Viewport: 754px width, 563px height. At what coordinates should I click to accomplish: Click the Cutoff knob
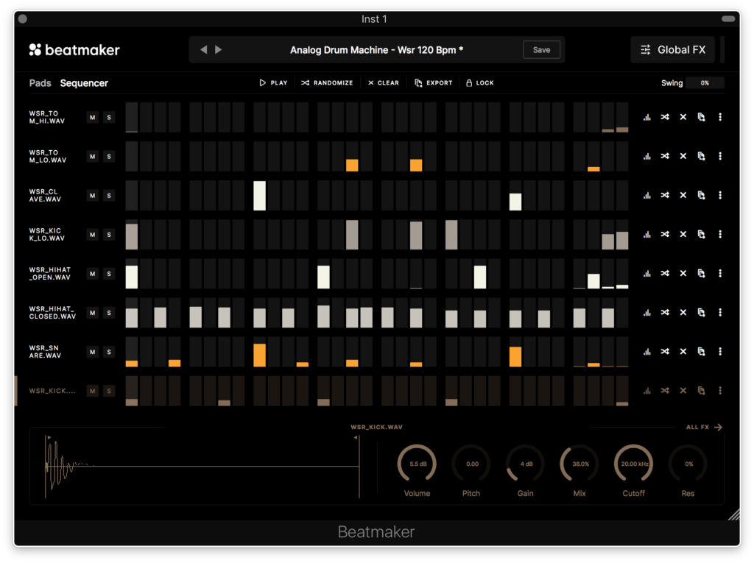point(634,464)
